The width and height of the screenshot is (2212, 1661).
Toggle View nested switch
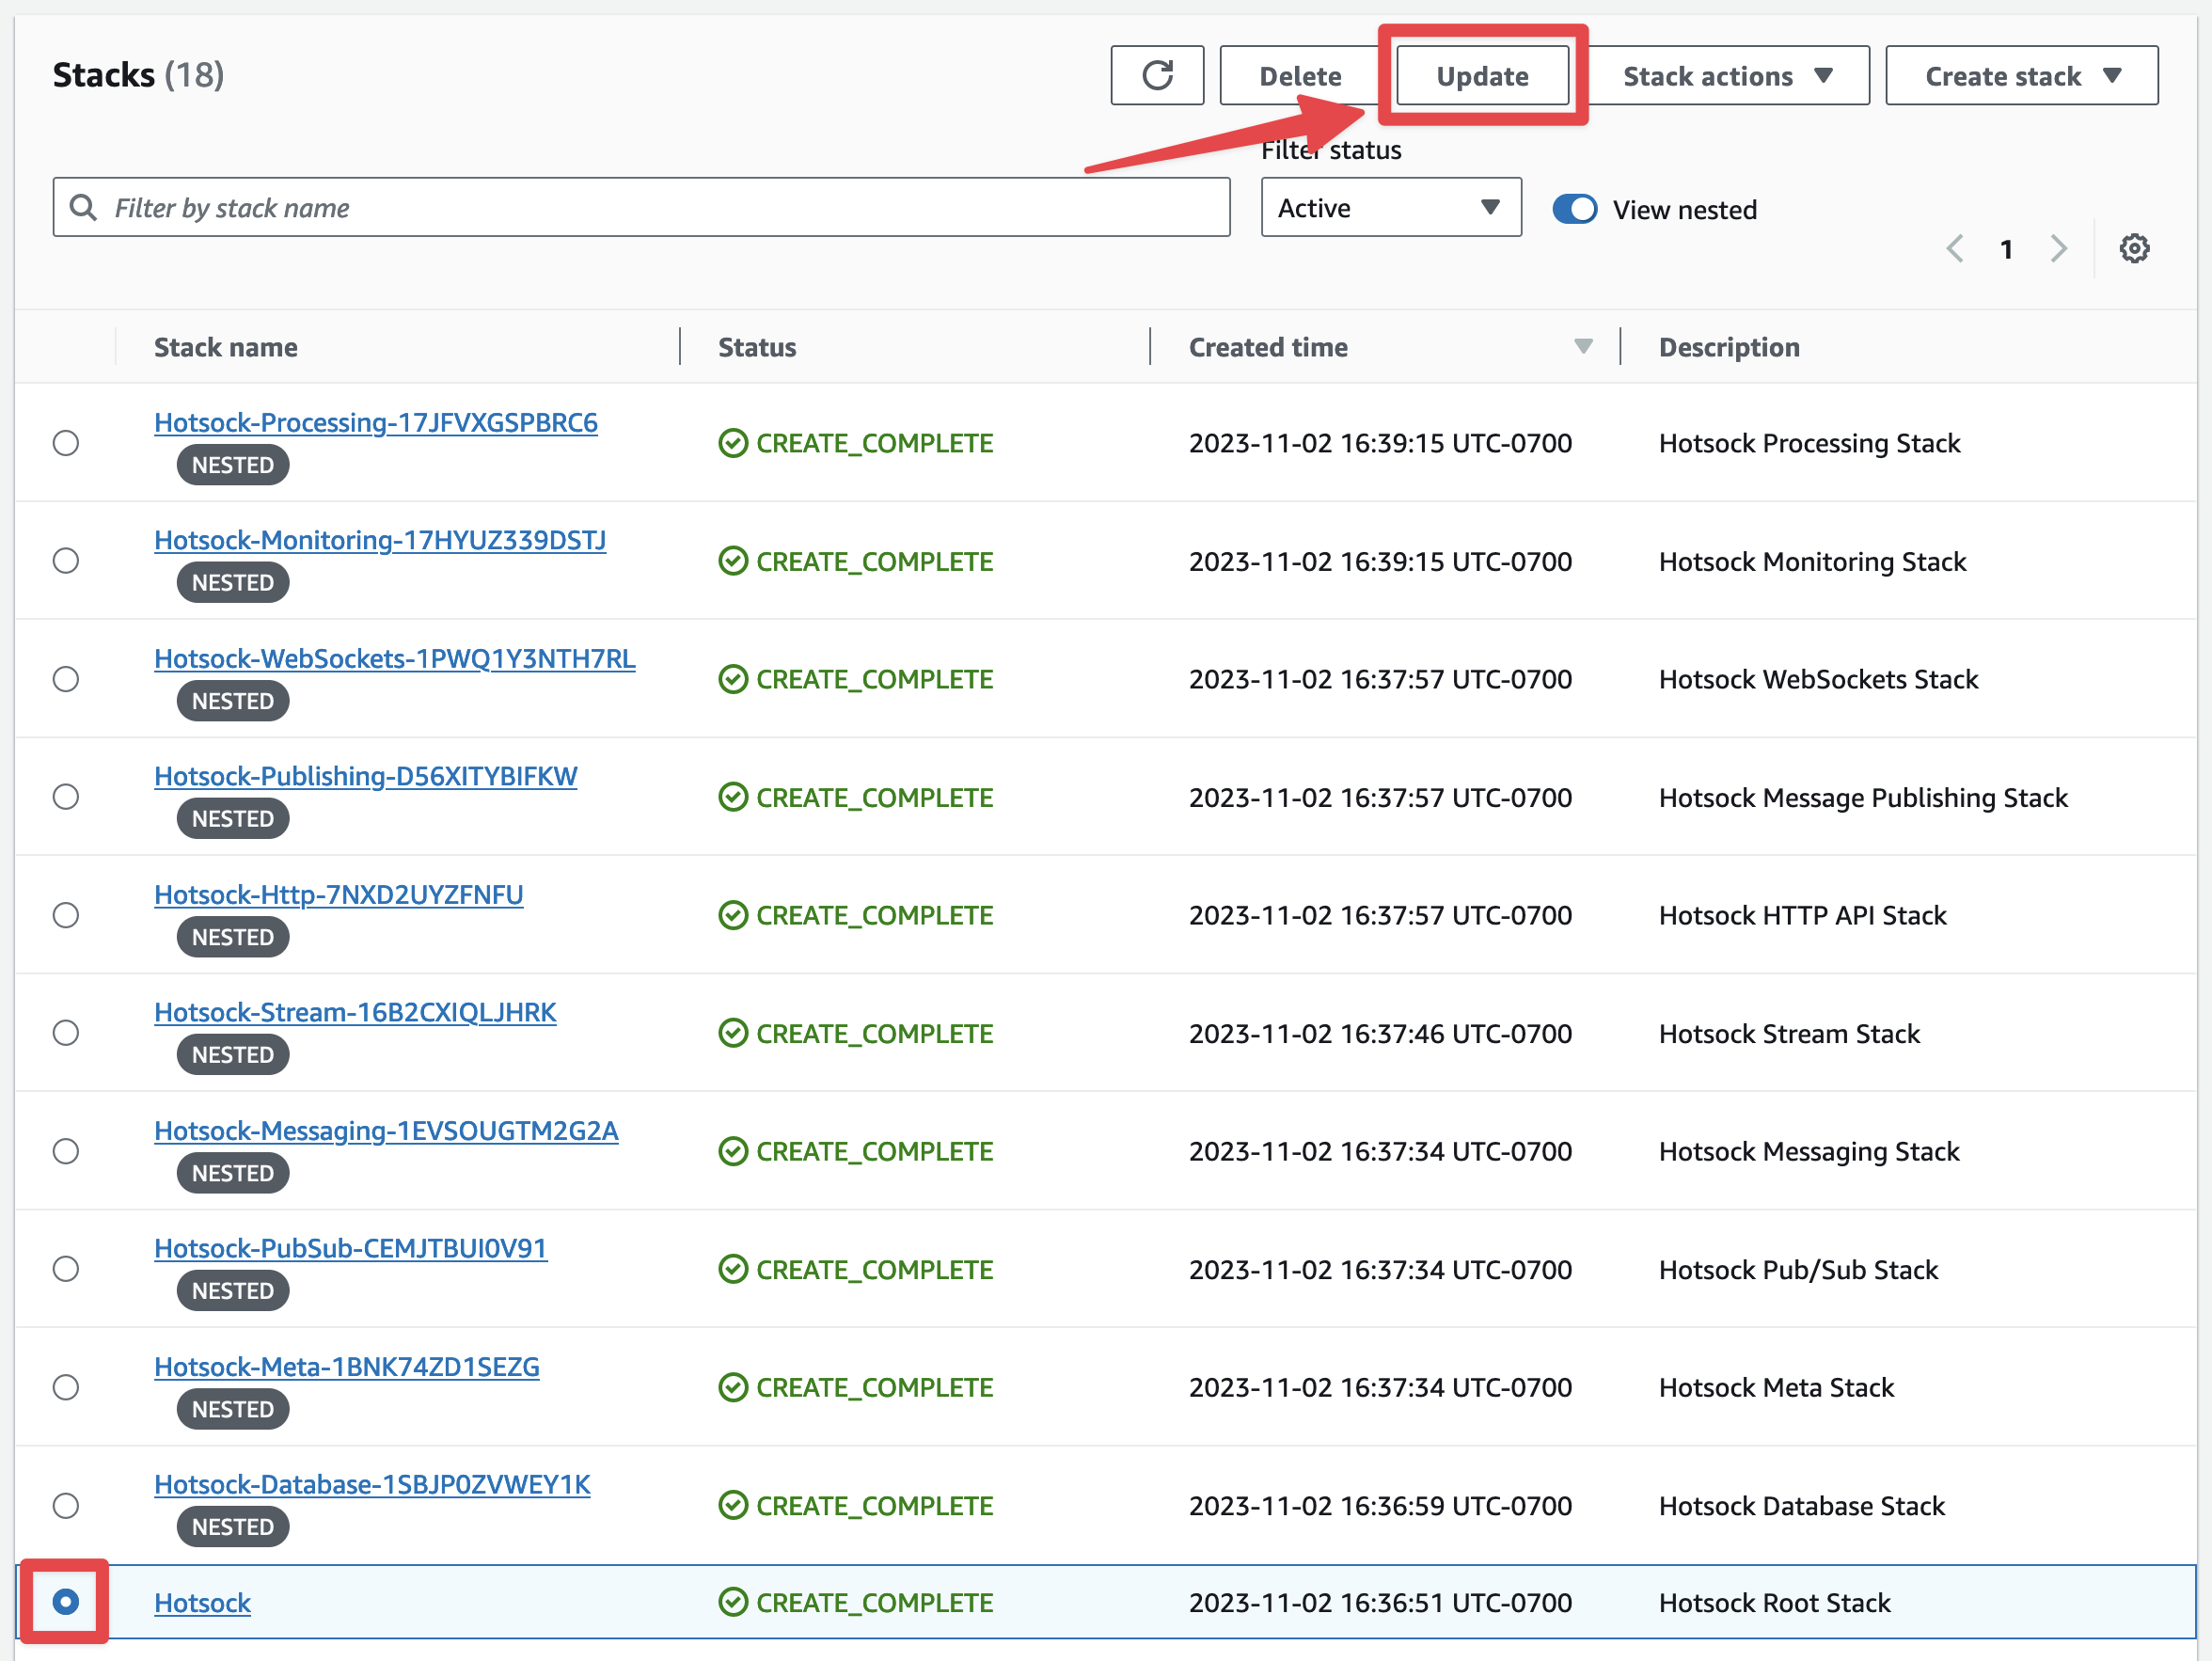tap(1575, 209)
